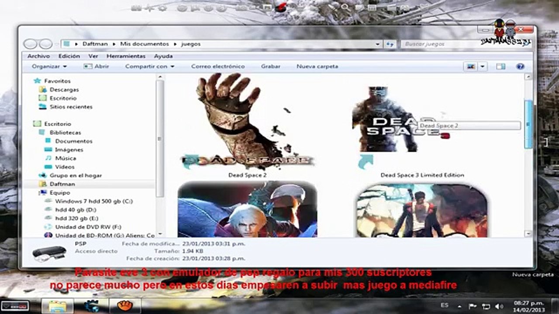Select Favoritos in the navigation pane
Screen dimensions: 559x314
[57, 81]
